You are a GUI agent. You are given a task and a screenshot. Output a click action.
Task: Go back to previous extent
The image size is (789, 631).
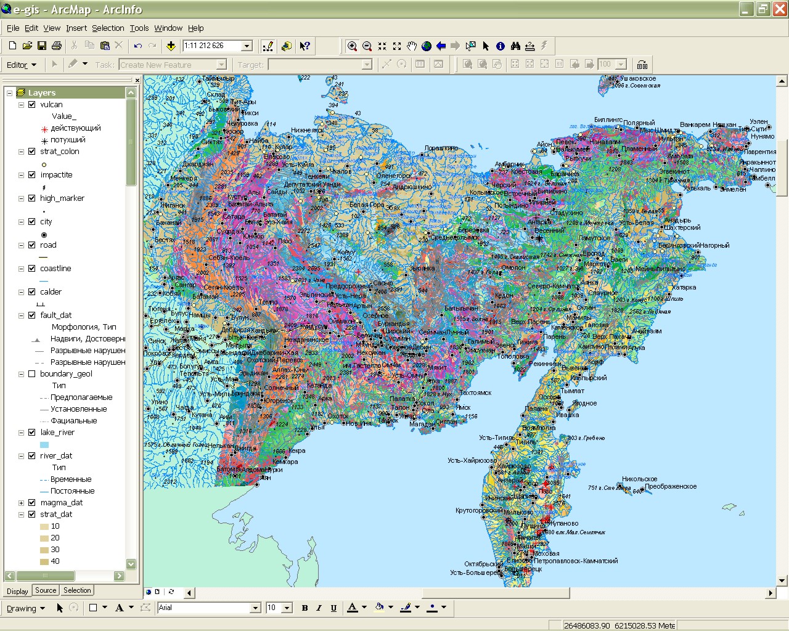tap(441, 46)
